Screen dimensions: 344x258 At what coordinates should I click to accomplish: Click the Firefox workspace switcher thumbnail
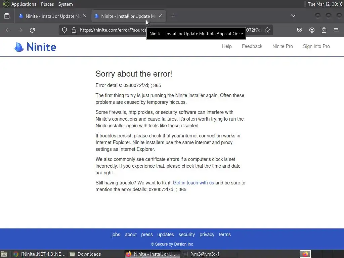click(x=305, y=254)
